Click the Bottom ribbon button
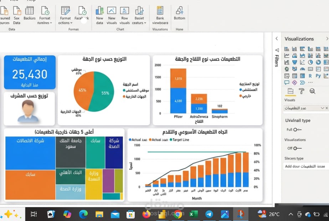 (x=179, y=12)
